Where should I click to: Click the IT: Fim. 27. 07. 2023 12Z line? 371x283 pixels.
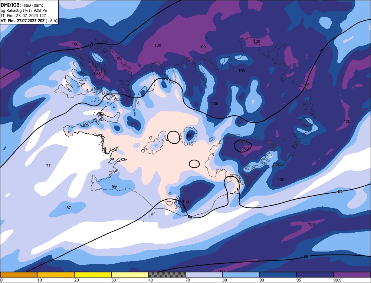coord(23,16)
